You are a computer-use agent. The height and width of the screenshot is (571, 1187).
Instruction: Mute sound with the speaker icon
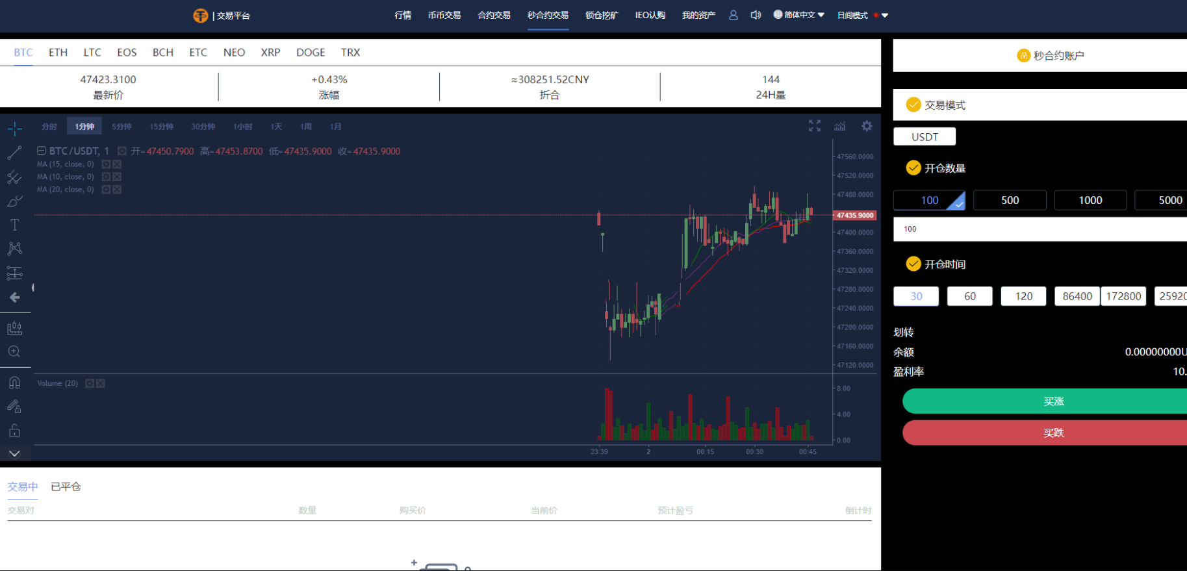coord(756,15)
